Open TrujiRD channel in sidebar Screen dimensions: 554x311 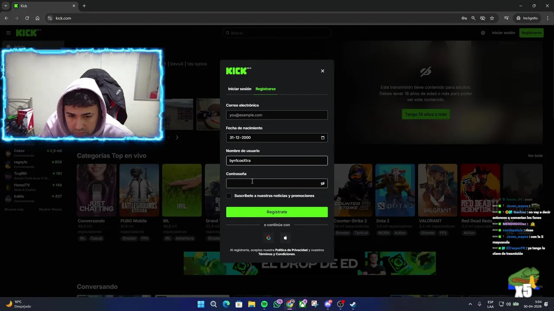coord(33,175)
